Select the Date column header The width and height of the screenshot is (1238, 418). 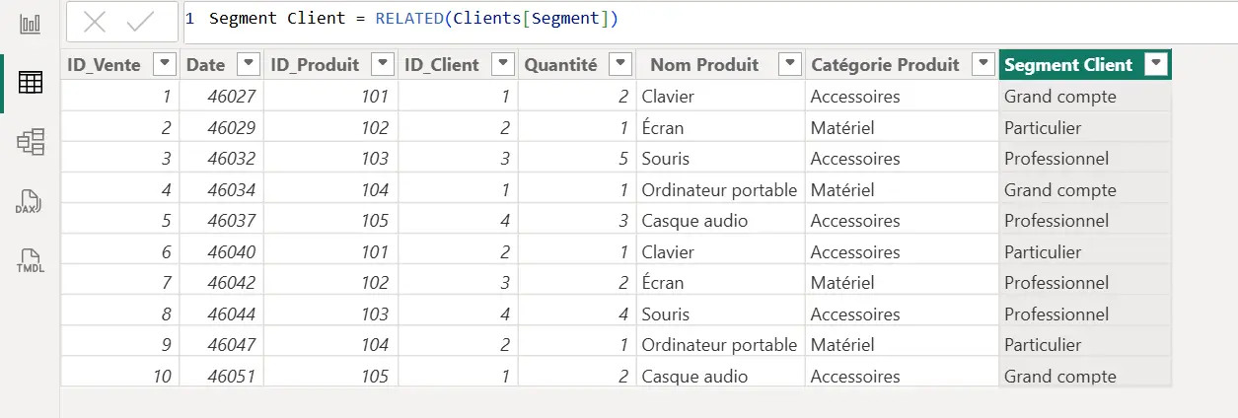tap(205, 65)
